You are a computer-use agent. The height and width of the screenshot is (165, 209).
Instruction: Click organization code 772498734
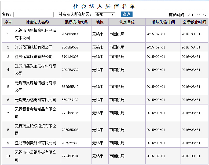pos(70,156)
